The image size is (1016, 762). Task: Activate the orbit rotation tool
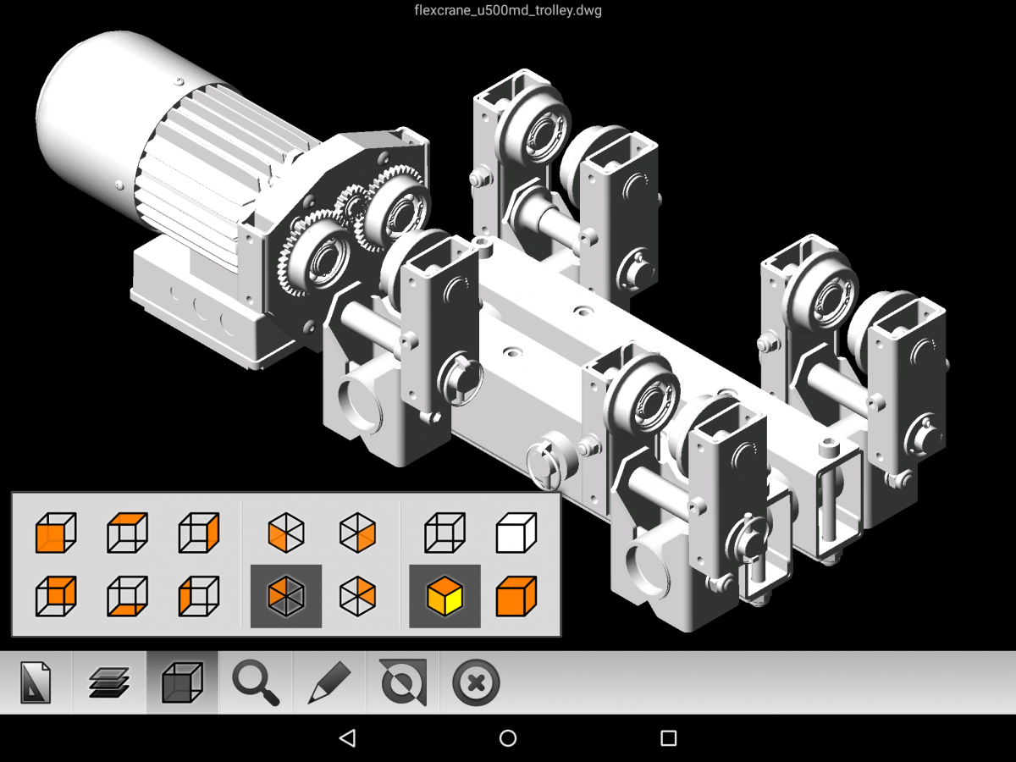click(401, 682)
